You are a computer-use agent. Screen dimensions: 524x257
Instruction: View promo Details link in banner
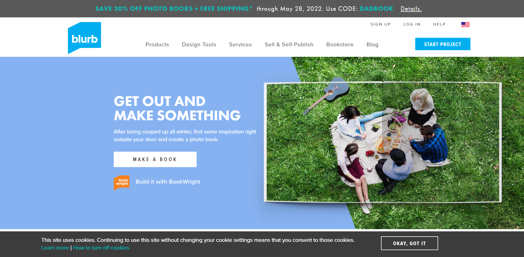pos(411,9)
